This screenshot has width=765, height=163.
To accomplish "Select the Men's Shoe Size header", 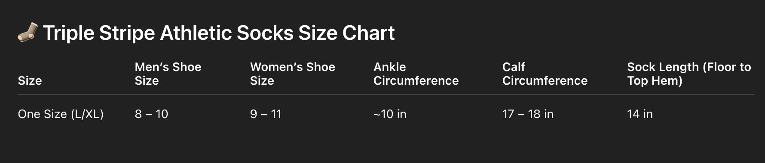I will (168, 74).
